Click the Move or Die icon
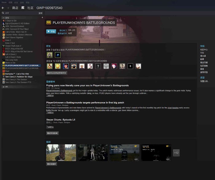The height and width of the screenshot is (180, 215). [4, 63]
